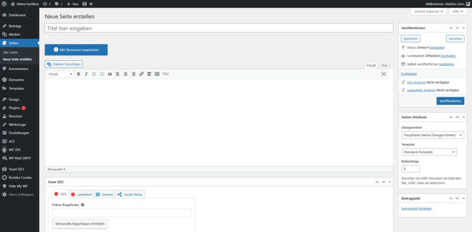Insert the Read More tag
Image resolution: width=472 pixels, height=232 pixels.
[x=149, y=74]
